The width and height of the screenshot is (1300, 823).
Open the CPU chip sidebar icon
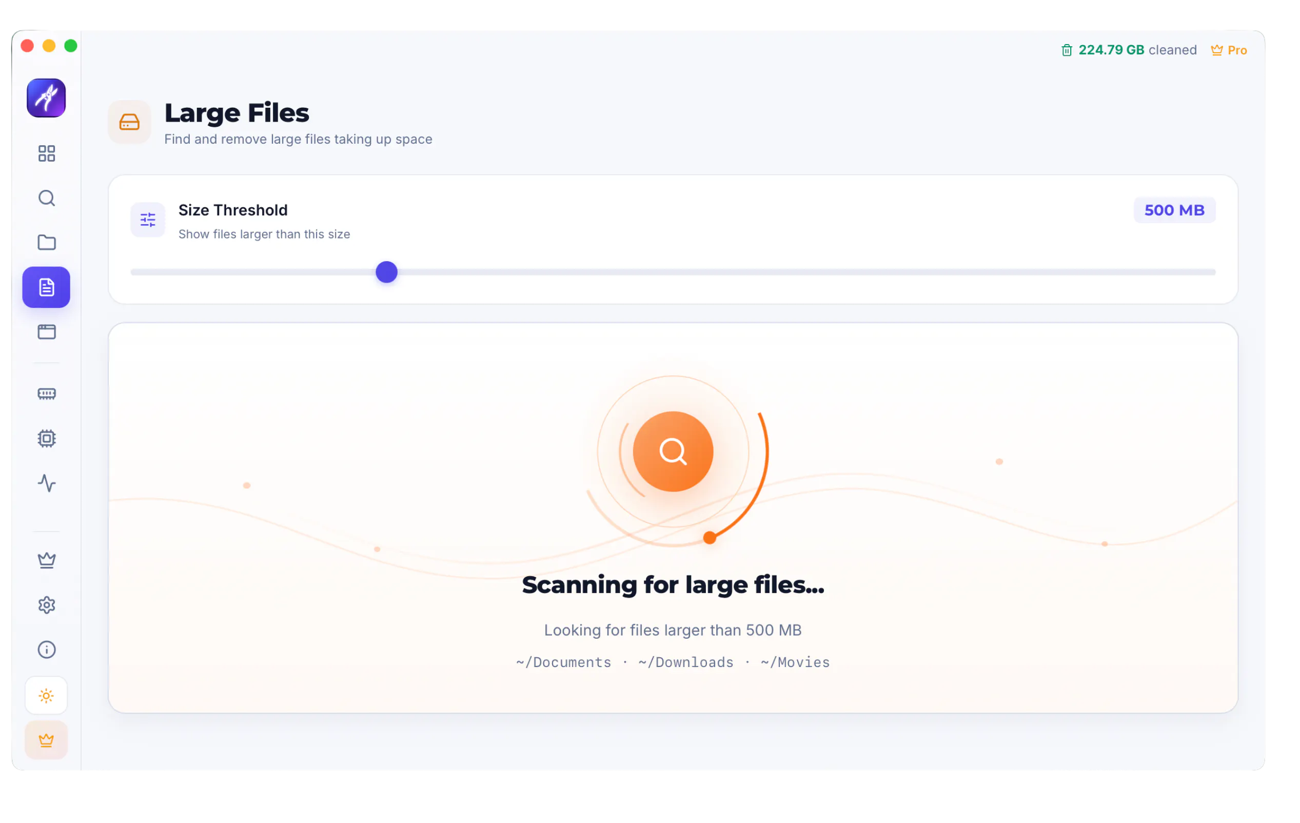[46, 439]
